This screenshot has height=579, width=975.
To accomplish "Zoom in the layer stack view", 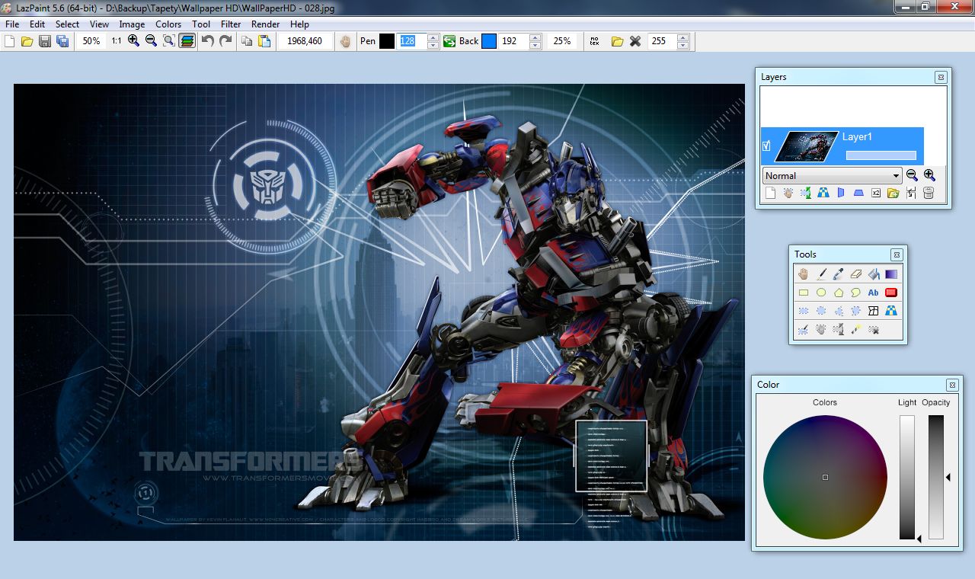I will pyautogui.click(x=929, y=175).
